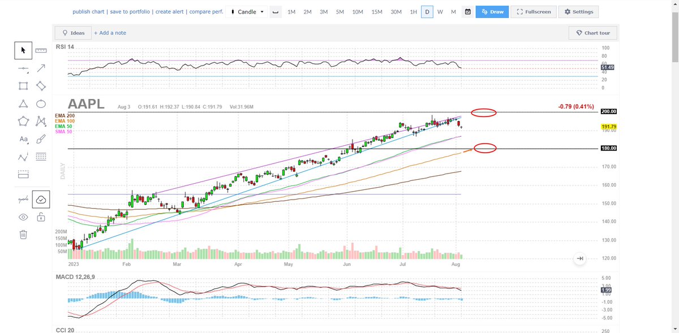679x333 pixels.
Task: Select the Aa text tool
Action: (23, 139)
